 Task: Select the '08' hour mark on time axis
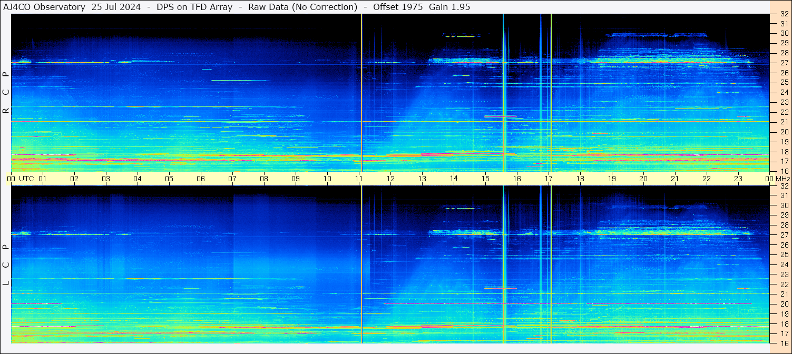pos(264,179)
